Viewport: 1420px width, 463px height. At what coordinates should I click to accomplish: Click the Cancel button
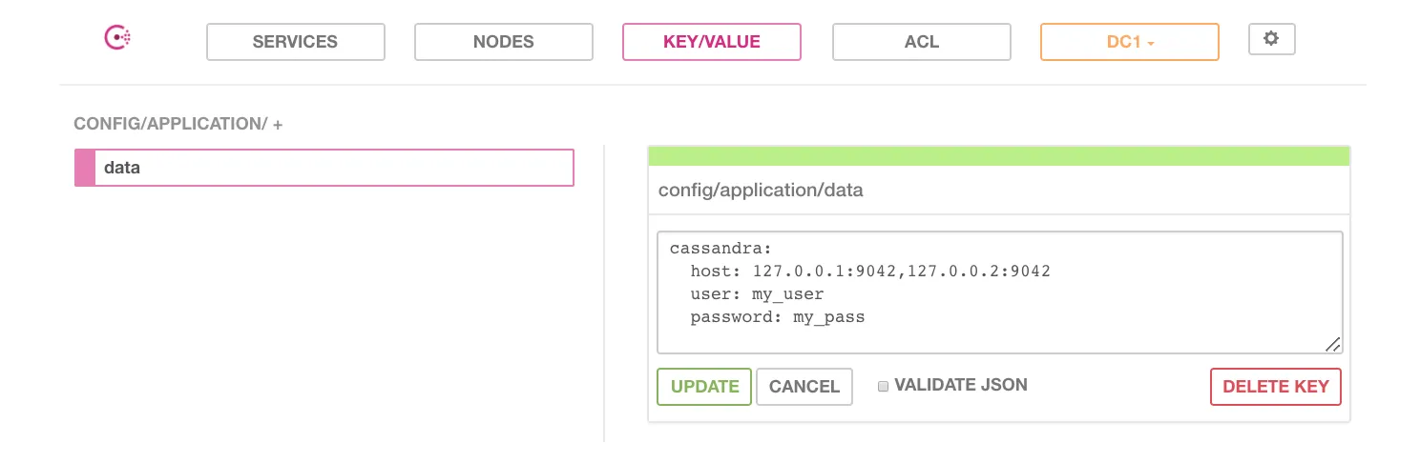804,387
